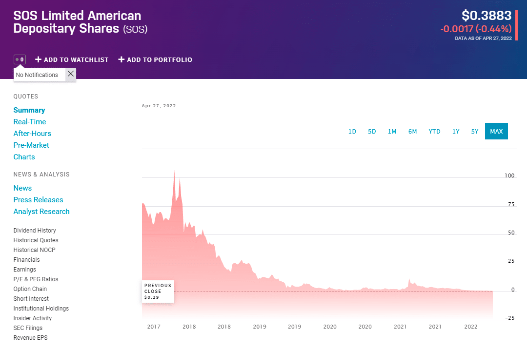Open the Real-Time quotes link
527x350 pixels.
point(30,122)
